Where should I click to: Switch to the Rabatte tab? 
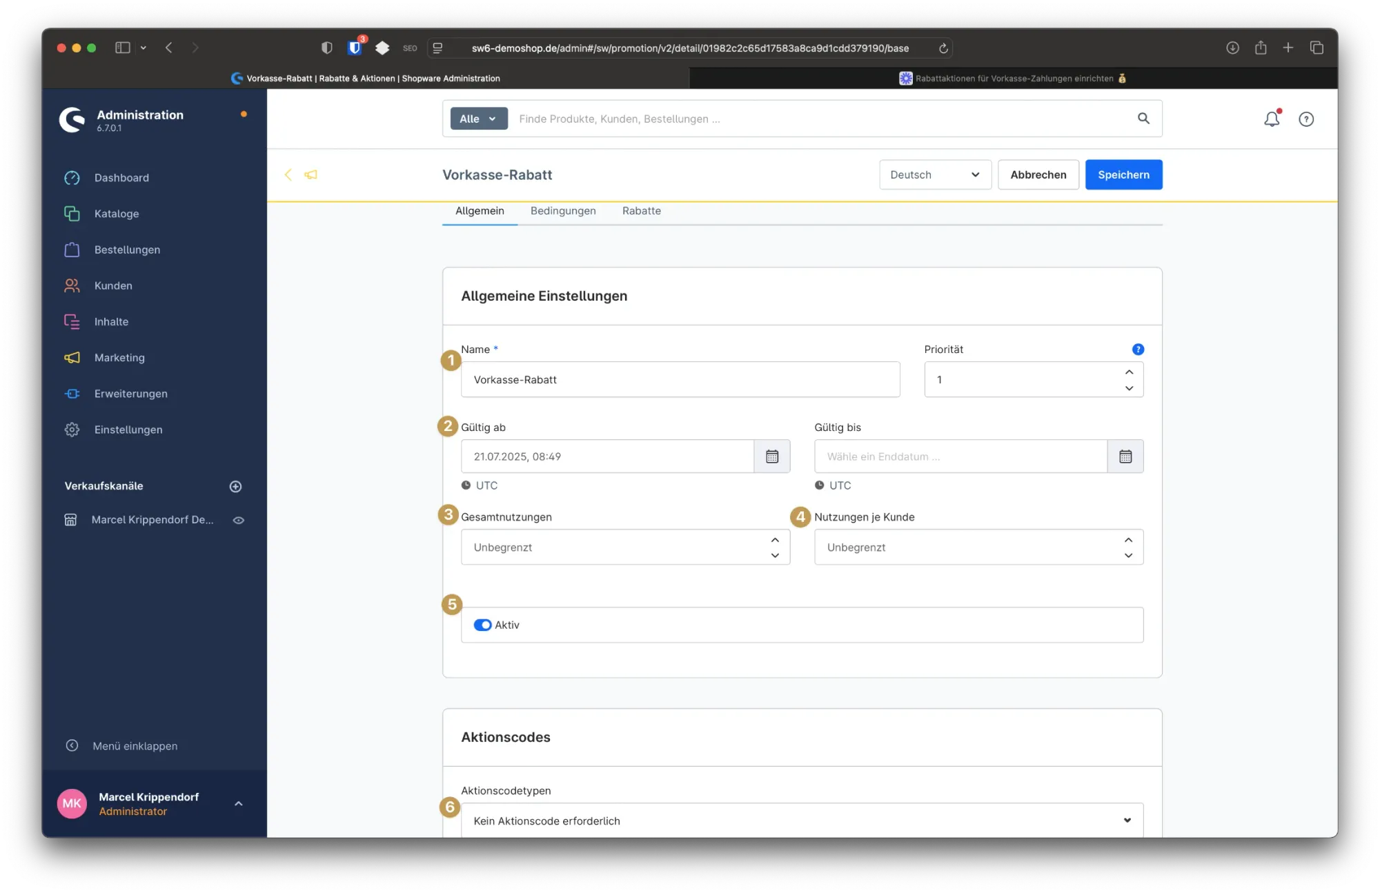(x=641, y=211)
